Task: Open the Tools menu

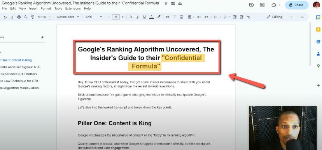Action: coord(58,9)
